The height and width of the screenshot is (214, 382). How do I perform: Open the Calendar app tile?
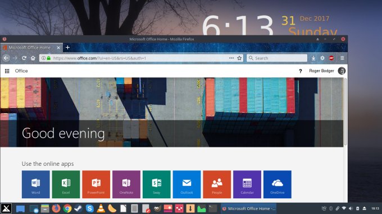pos(247,184)
